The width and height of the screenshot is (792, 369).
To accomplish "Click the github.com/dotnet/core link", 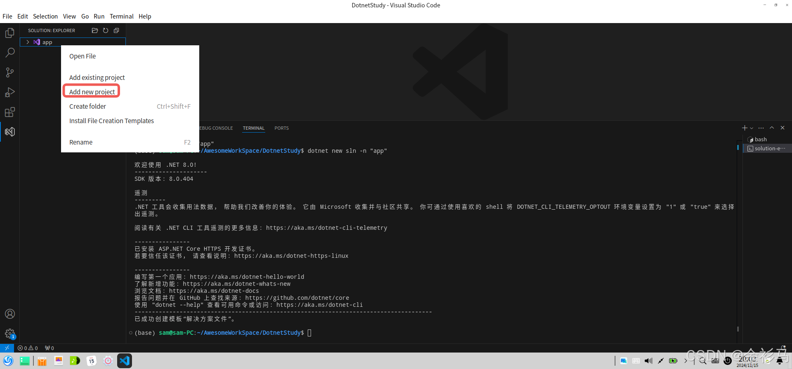I will coord(297,298).
